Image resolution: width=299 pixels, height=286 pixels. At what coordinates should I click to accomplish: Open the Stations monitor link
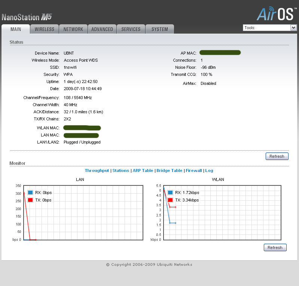pyautogui.click(x=121, y=170)
